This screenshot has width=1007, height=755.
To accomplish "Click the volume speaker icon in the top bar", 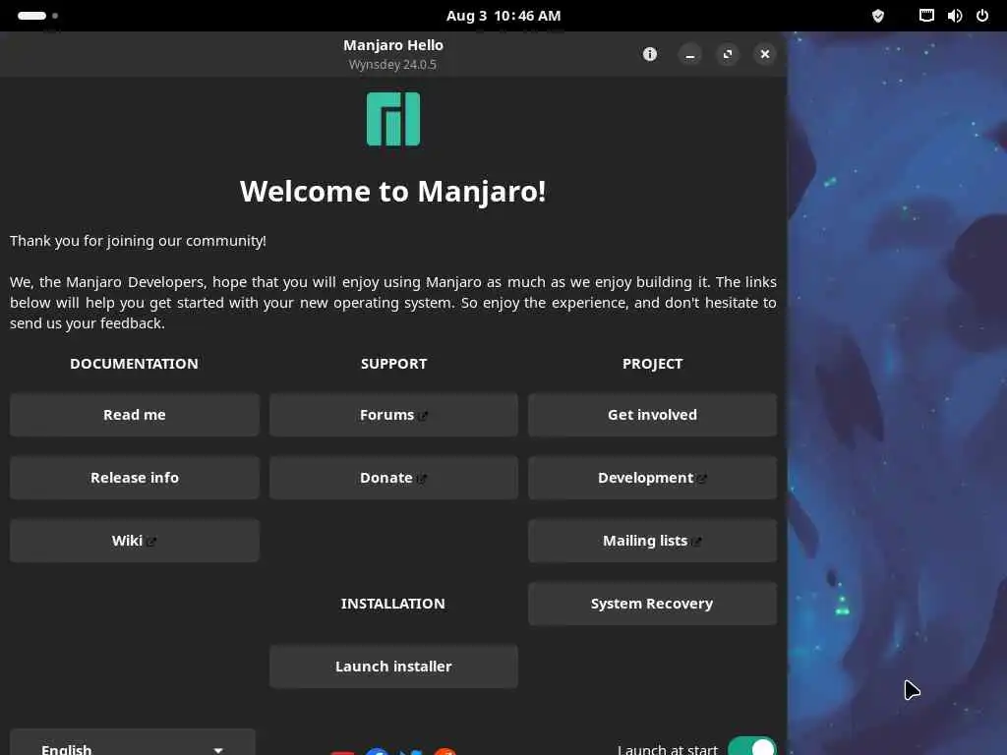I will (x=955, y=16).
